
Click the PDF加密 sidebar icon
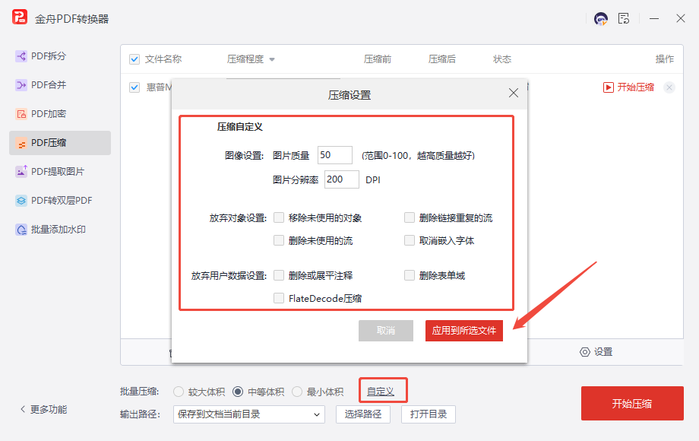[x=21, y=114]
